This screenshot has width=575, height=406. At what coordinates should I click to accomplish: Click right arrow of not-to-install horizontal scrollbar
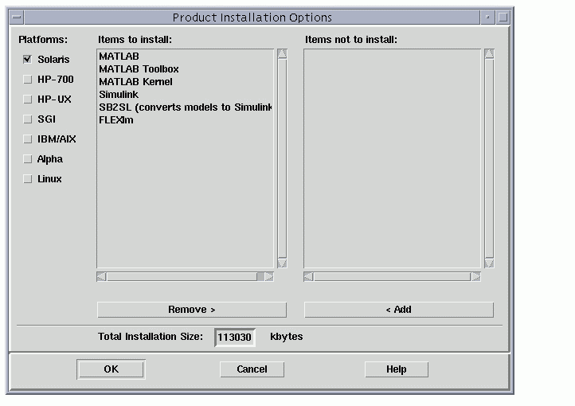476,277
